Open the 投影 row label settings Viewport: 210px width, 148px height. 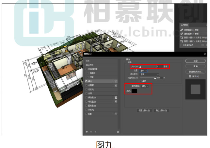[90, 114]
